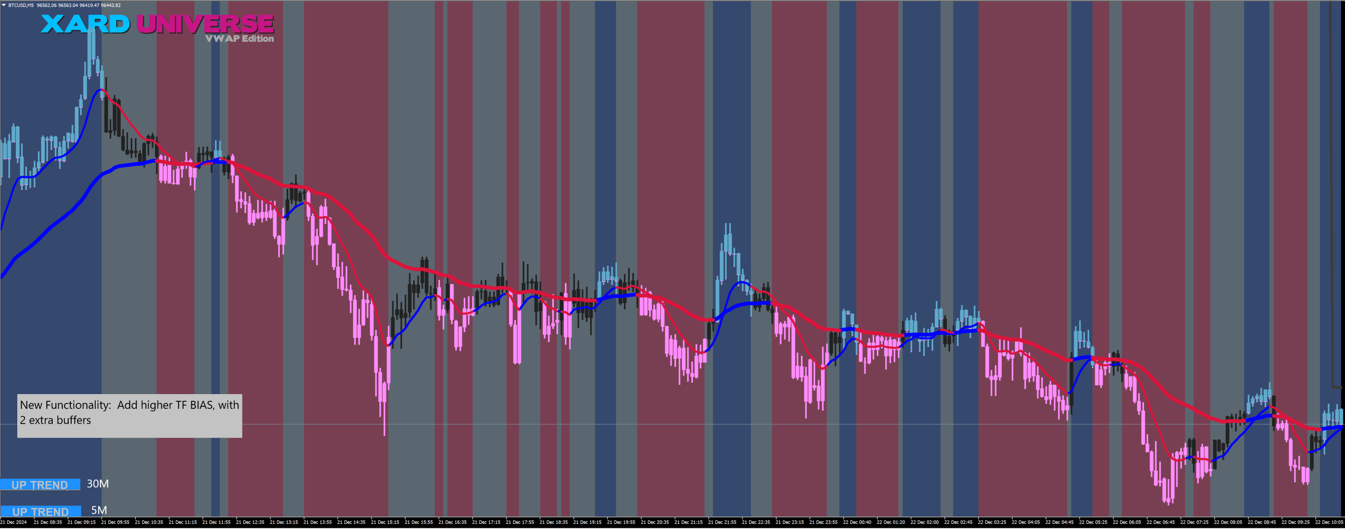Click the 22 Dec 03:25 time label
The image size is (1345, 529).
991,522
